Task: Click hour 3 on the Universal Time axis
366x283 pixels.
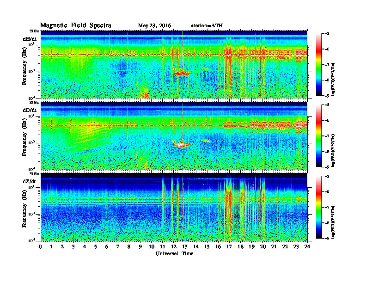Action: point(73,246)
